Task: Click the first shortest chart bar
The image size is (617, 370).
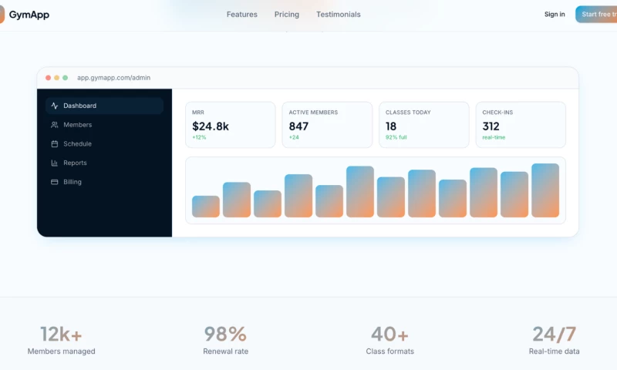Action: coord(206,207)
